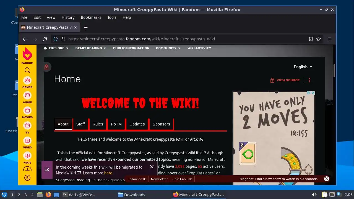Click the site security padlock icon

click(x=63, y=39)
